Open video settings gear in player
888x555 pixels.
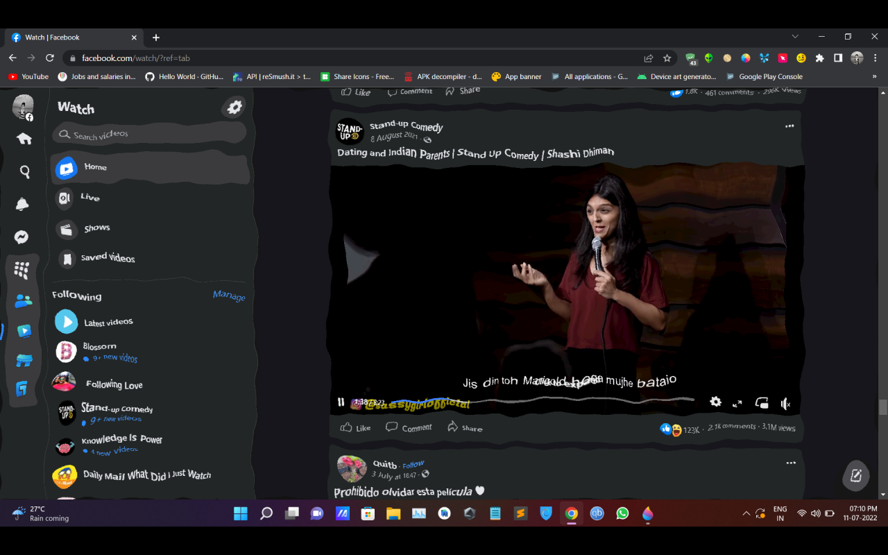click(x=715, y=402)
